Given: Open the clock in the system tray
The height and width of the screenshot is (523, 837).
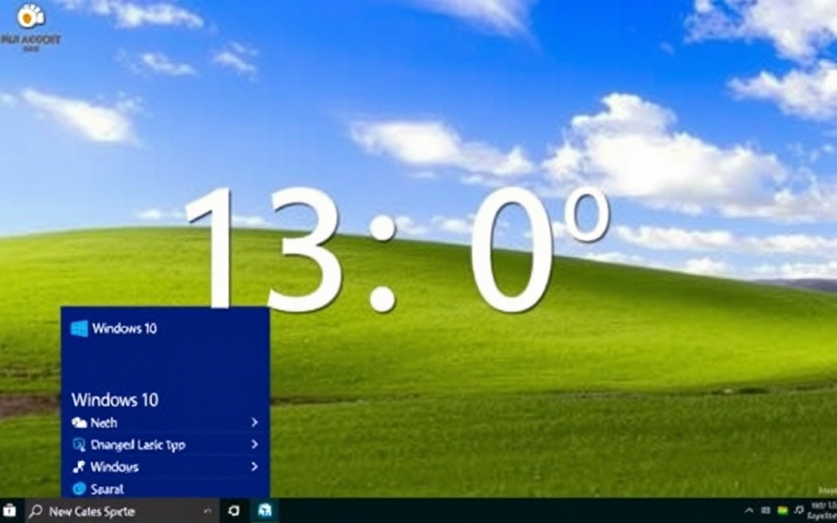Looking at the screenshot, I should tap(822, 511).
